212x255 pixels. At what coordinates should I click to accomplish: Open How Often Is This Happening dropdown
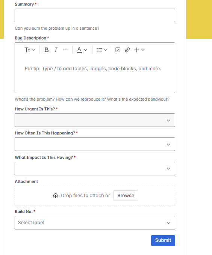[95, 144]
